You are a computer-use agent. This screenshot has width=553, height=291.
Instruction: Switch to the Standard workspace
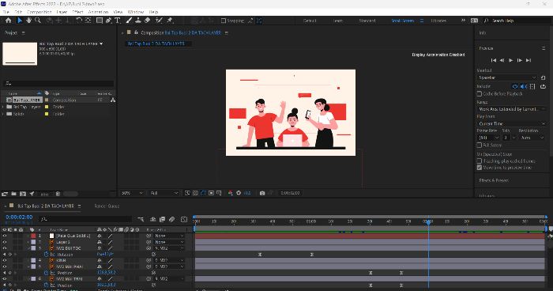click(367, 21)
